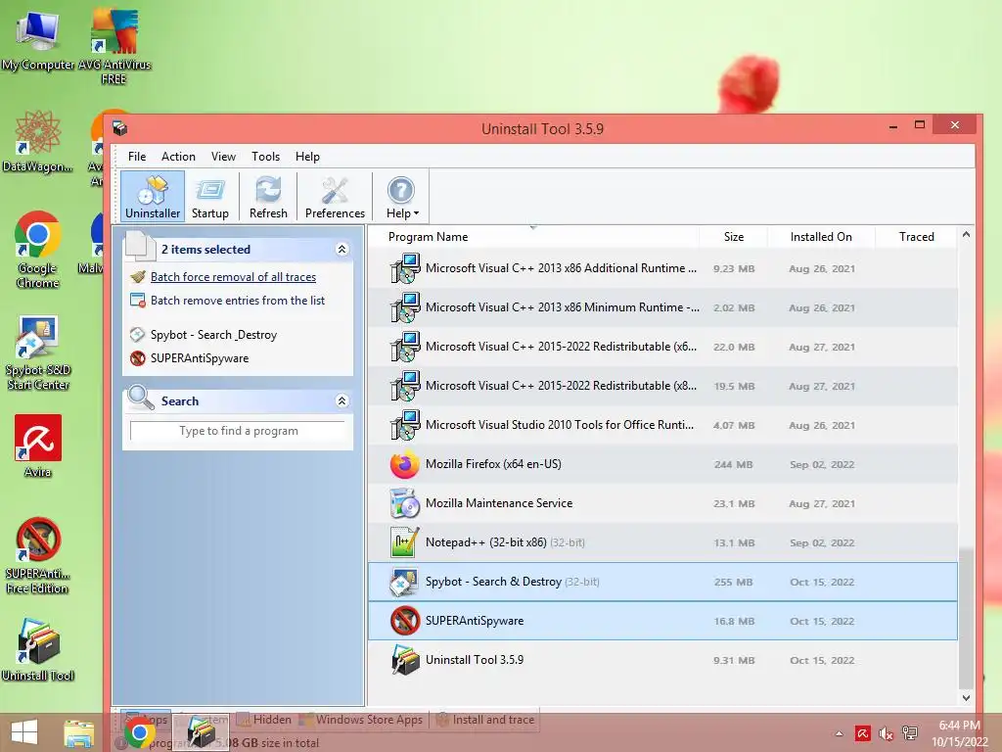Select Uninstall Tool 3.5.9 program name

click(475, 660)
